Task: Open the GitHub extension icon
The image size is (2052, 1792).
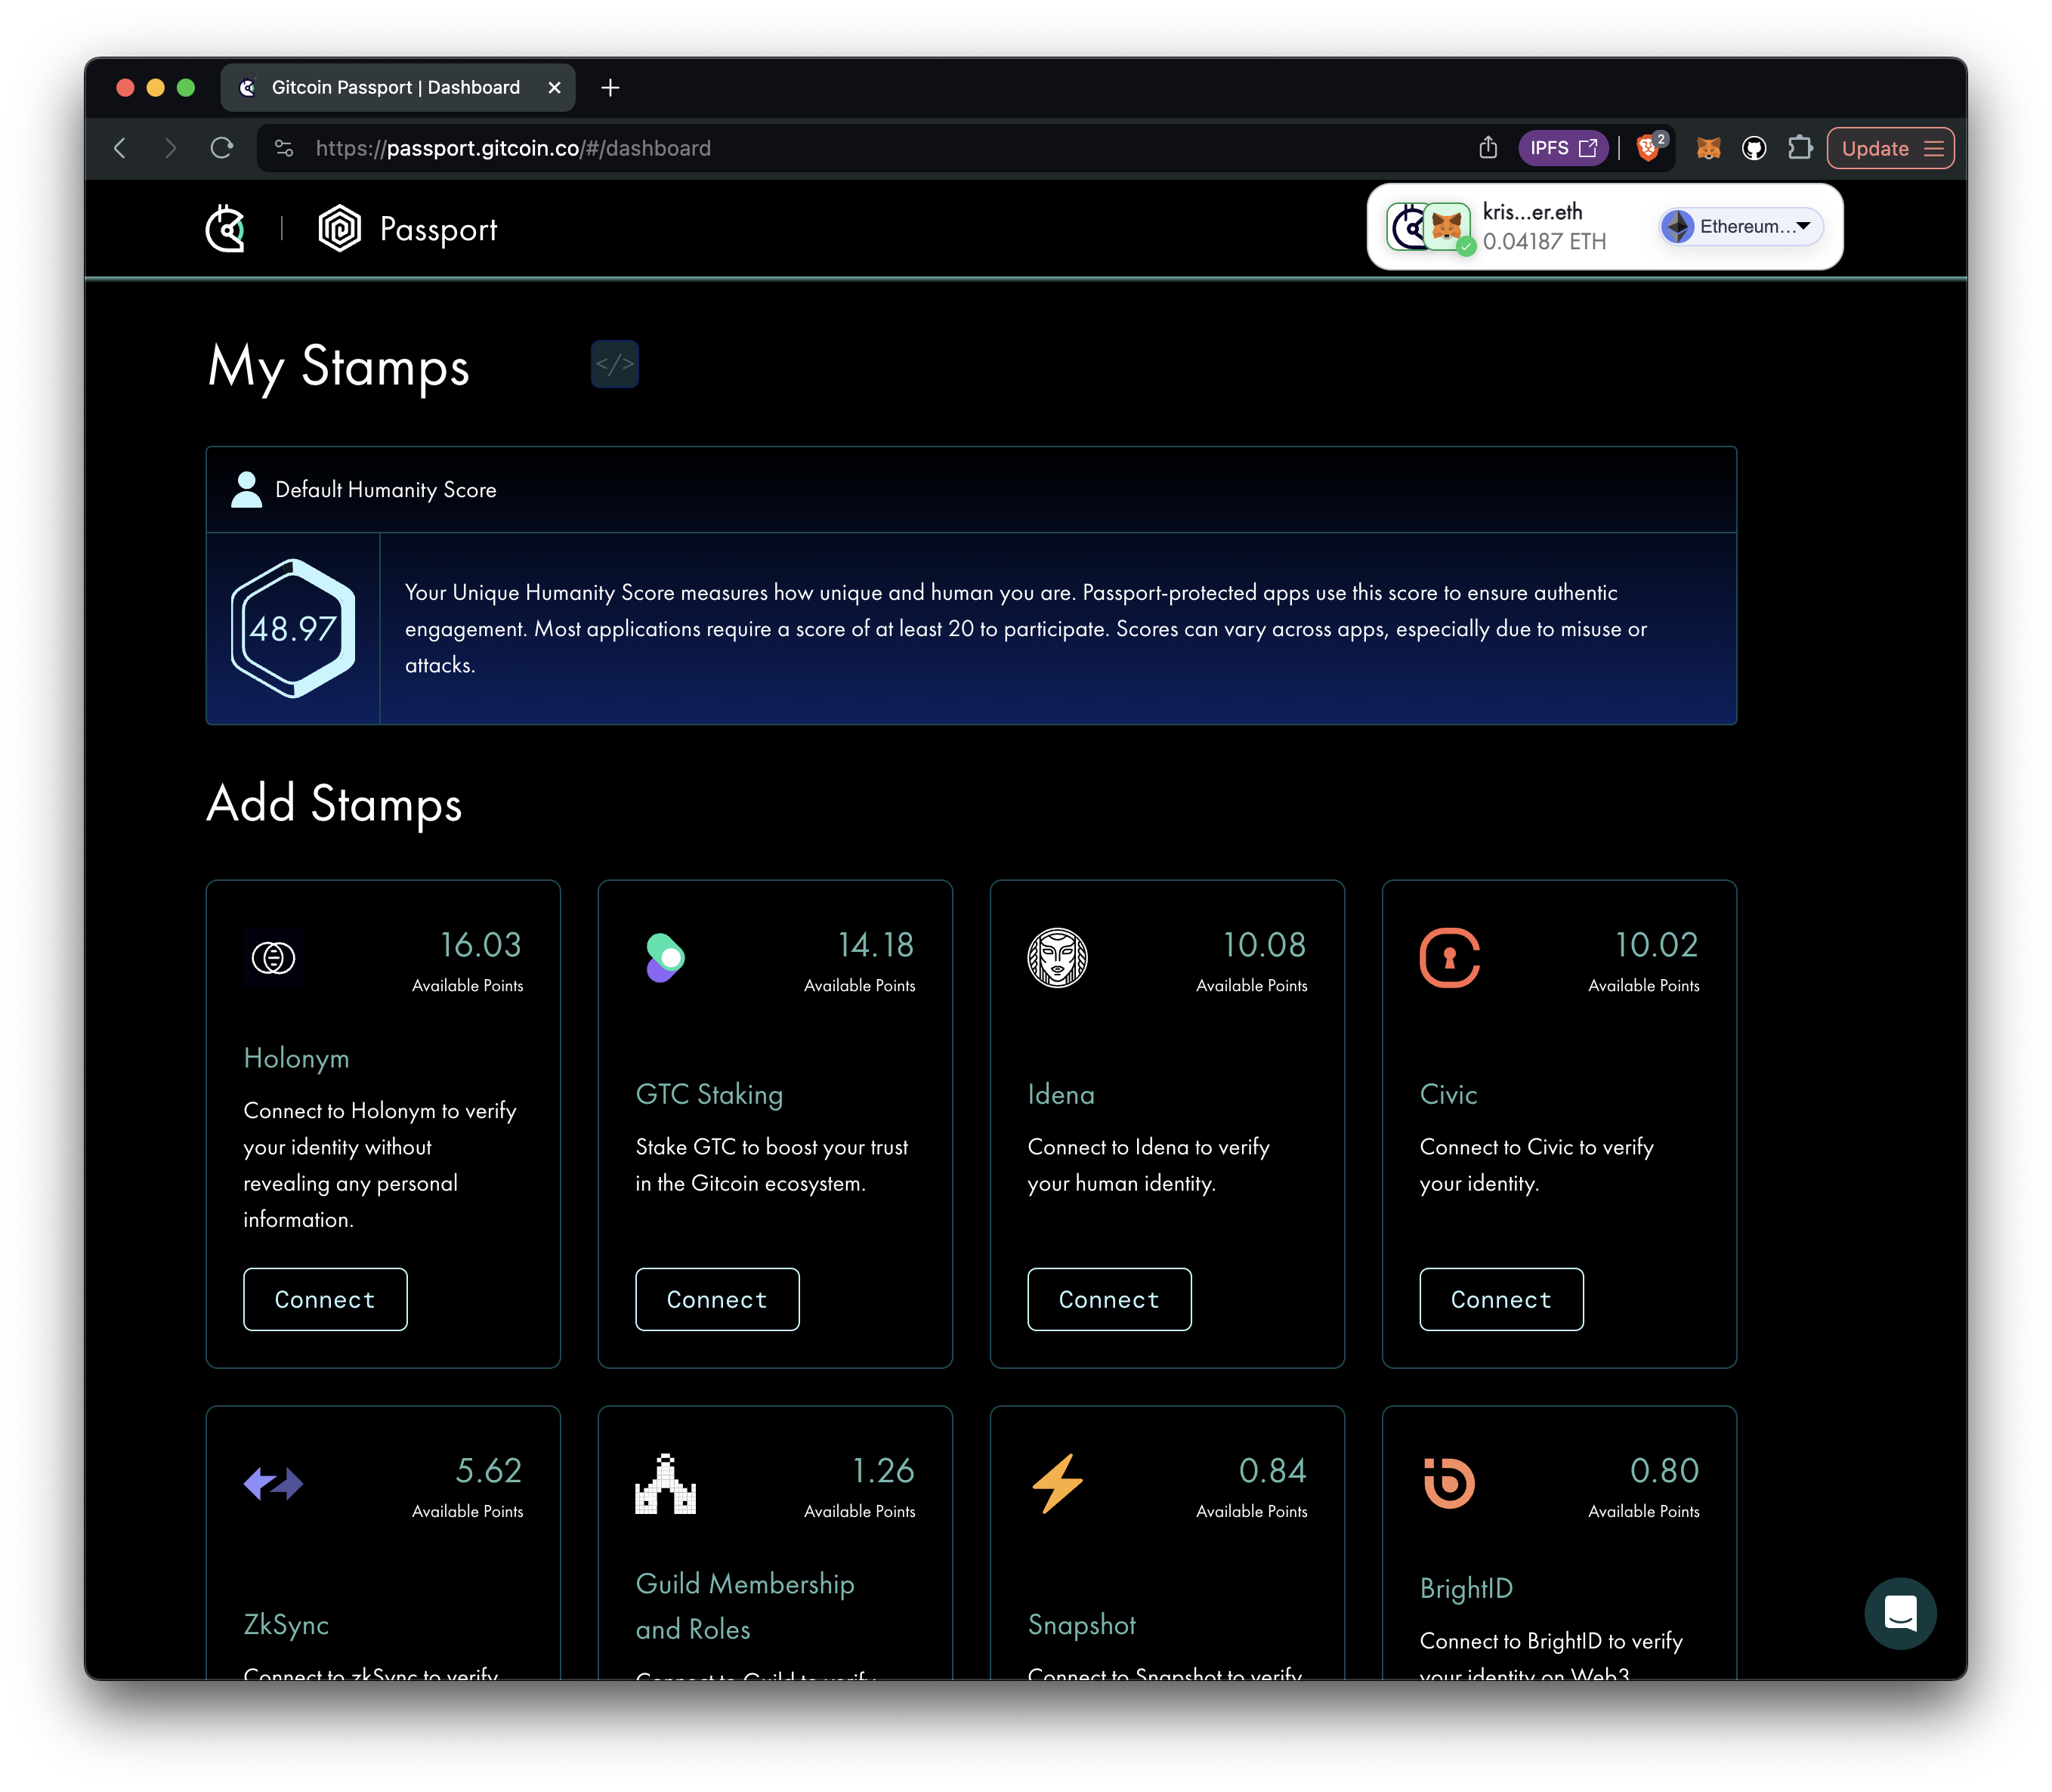Action: tap(1754, 148)
